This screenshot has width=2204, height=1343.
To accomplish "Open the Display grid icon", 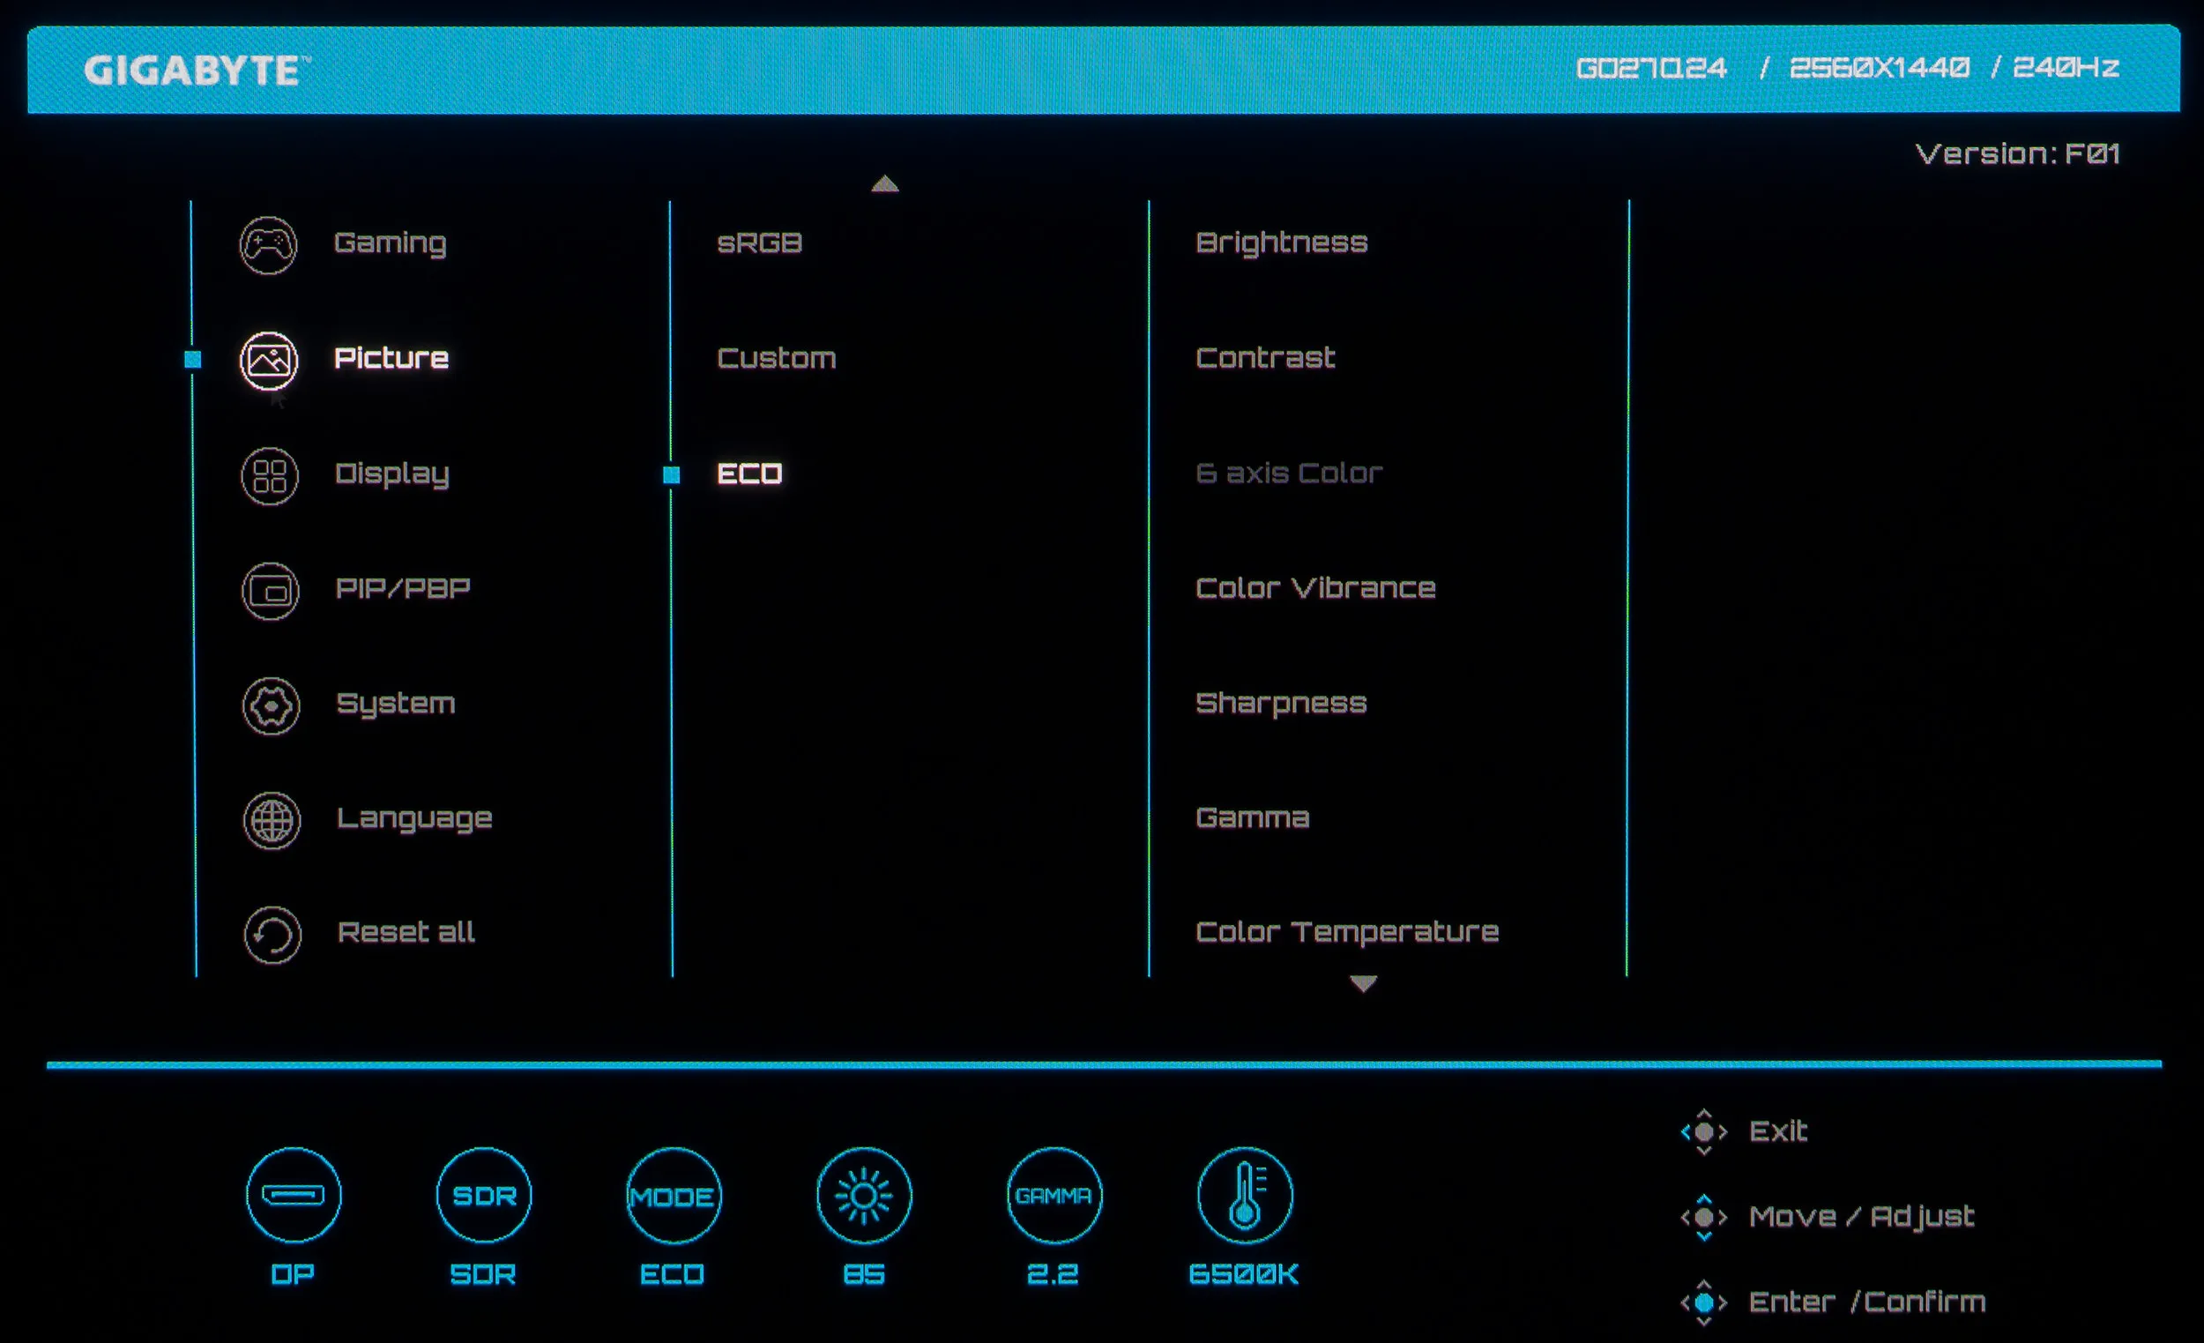I will tap(269, 475).
